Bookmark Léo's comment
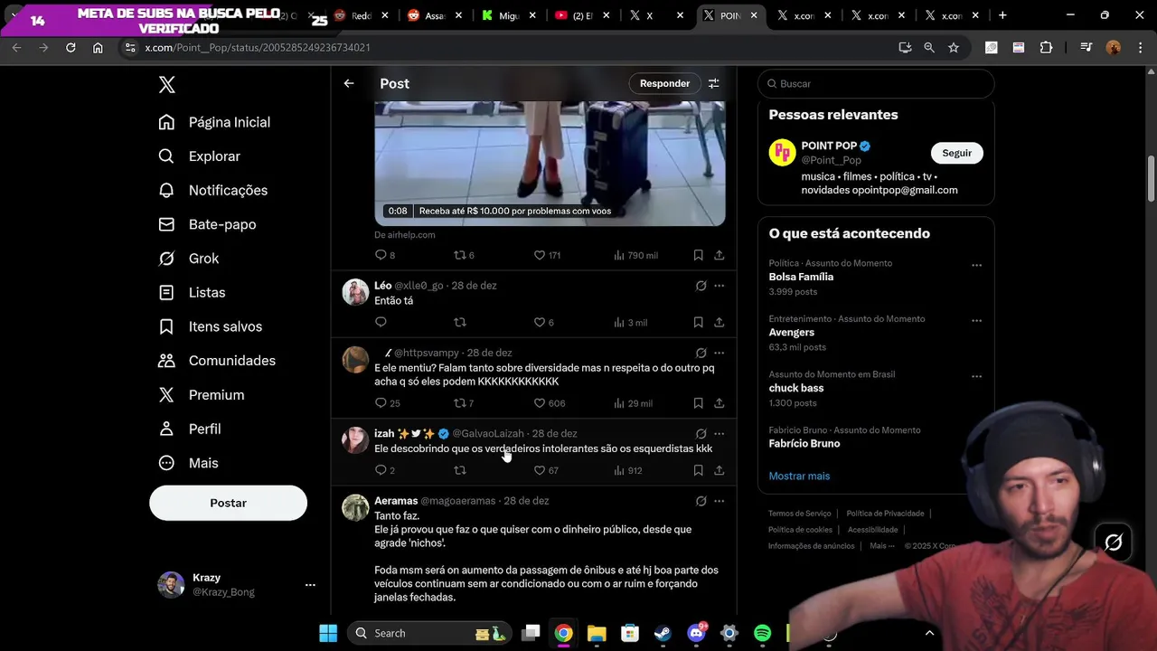Viewport: 1157px width, 651px height. coord(698,323)
